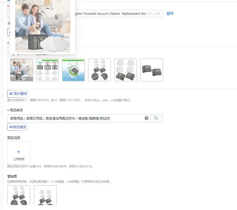Click the 115 / 128 character counter
237x210 pixels.
point(153,14)
